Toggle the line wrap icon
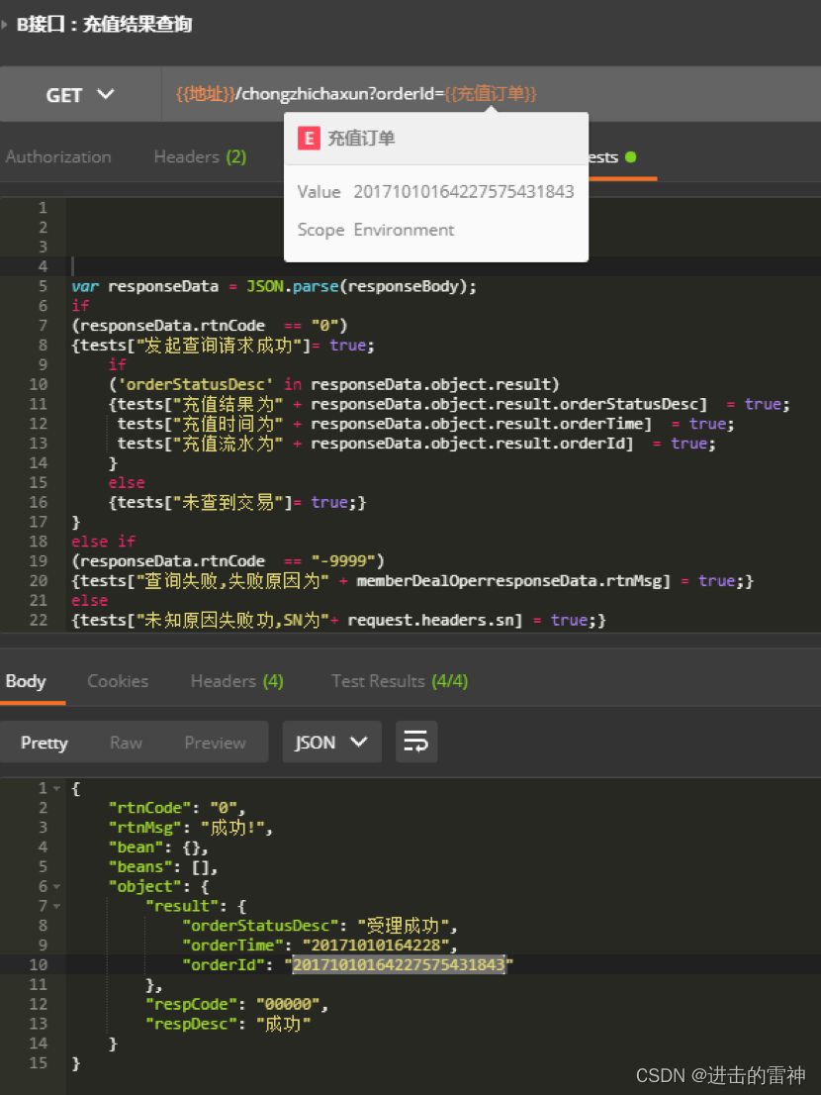 point(416,742)
